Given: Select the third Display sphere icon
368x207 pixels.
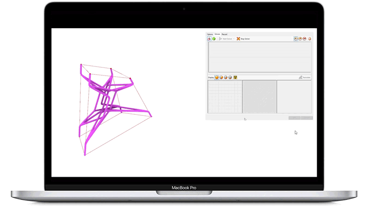Looking at the screenshot, I should (x=226, y=78).
